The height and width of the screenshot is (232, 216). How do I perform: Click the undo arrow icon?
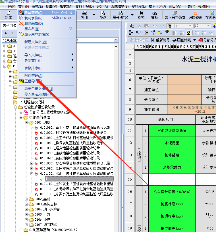pos(155,26)
